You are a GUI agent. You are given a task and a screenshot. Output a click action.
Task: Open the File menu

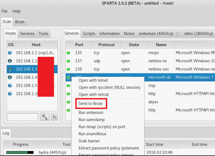point(4,11)
